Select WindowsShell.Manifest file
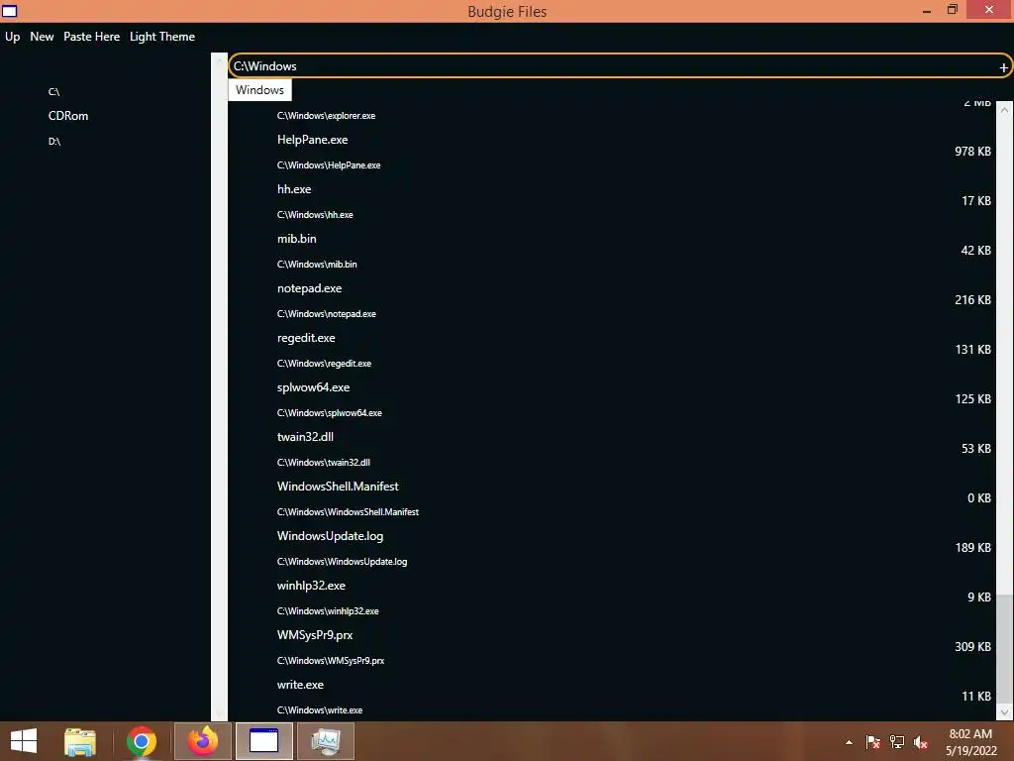The width and height of the screenshot is (1014, 761). pos(338,487)
